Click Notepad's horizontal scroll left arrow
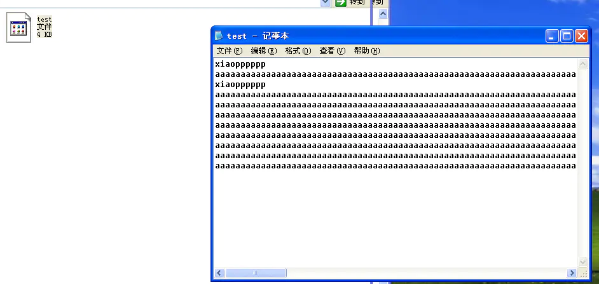The width and height of the screenshot is (599, 284). (219, 273)
